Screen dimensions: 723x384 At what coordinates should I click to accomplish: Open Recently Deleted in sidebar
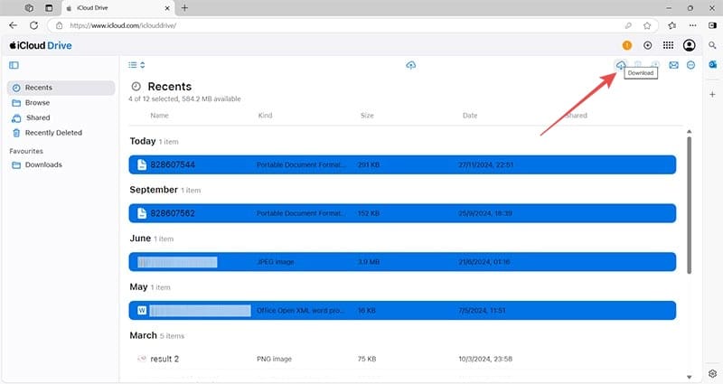pyautogui.click(x=53, y=133)
